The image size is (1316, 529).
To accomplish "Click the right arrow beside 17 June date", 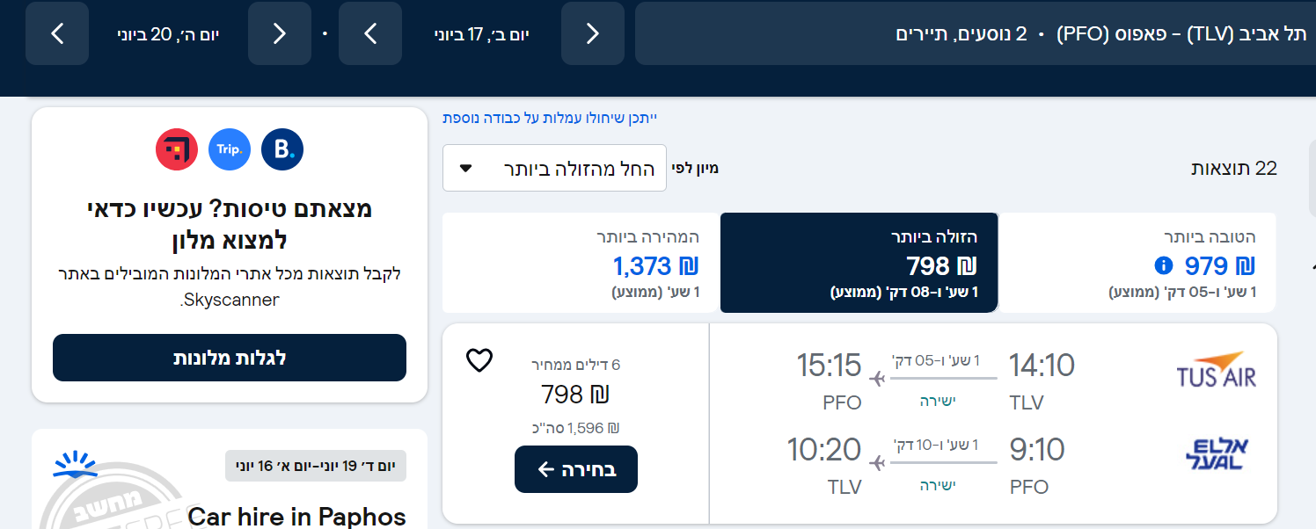I will [x=593, y=33].
